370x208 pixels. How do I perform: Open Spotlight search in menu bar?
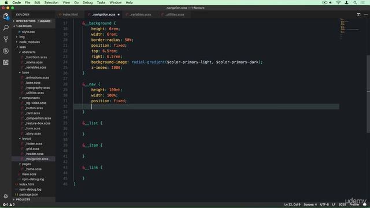(355, 2)
